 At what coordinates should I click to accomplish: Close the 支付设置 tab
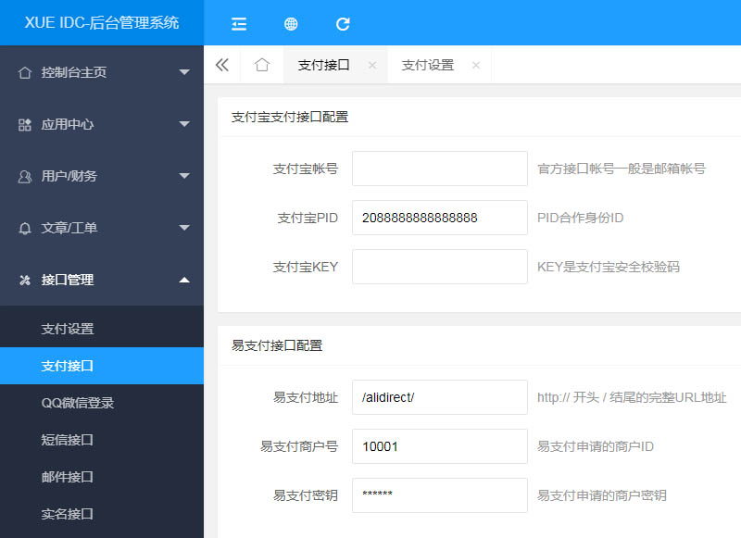point(476,65)
